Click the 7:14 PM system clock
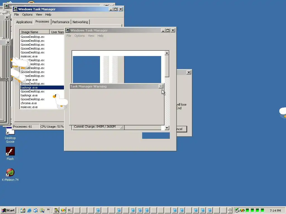286x214 pixels. [x=275, y=211]
